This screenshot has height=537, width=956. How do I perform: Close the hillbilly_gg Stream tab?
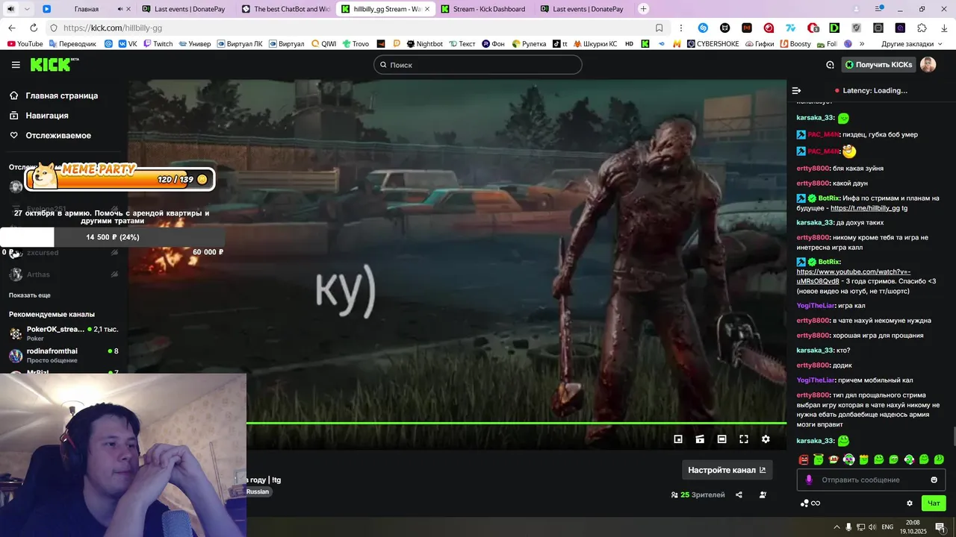(x=427, y=9)
